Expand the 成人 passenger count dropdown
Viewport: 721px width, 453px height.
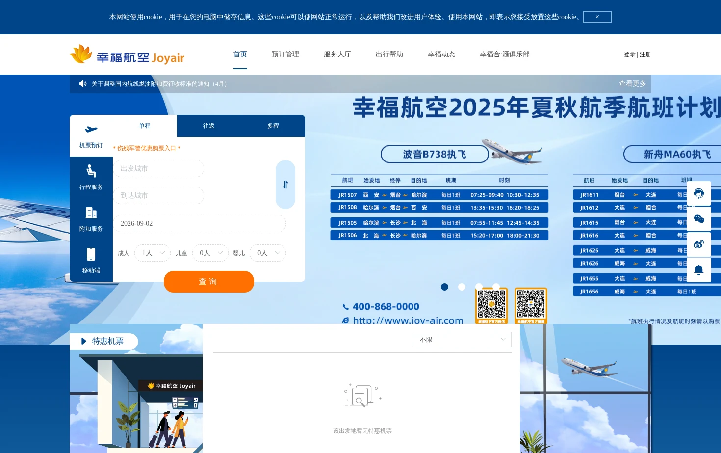(x=153, y=253)
